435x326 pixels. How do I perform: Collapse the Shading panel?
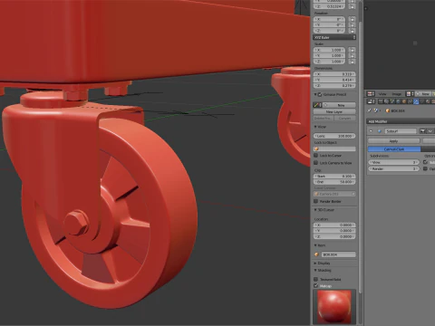tap(315, 270)
